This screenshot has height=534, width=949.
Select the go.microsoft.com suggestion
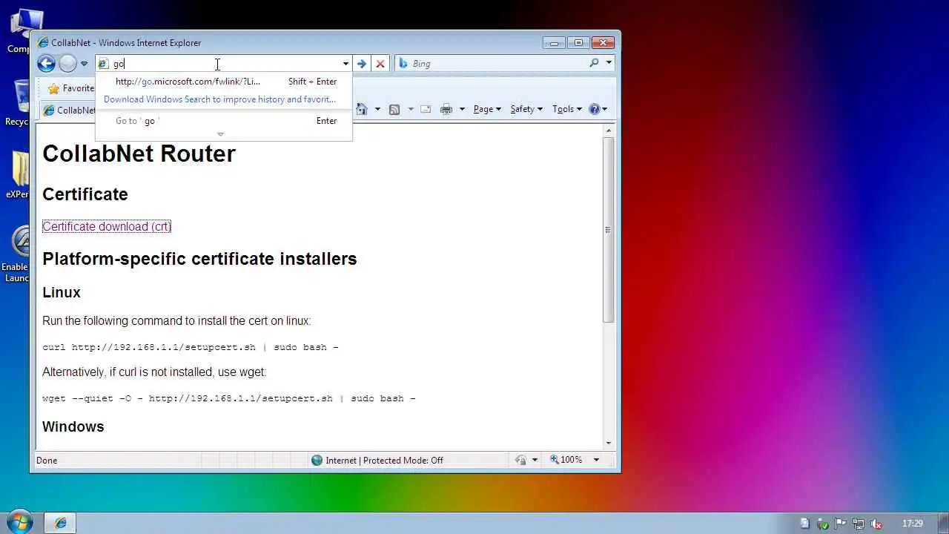tap(224, 82)
